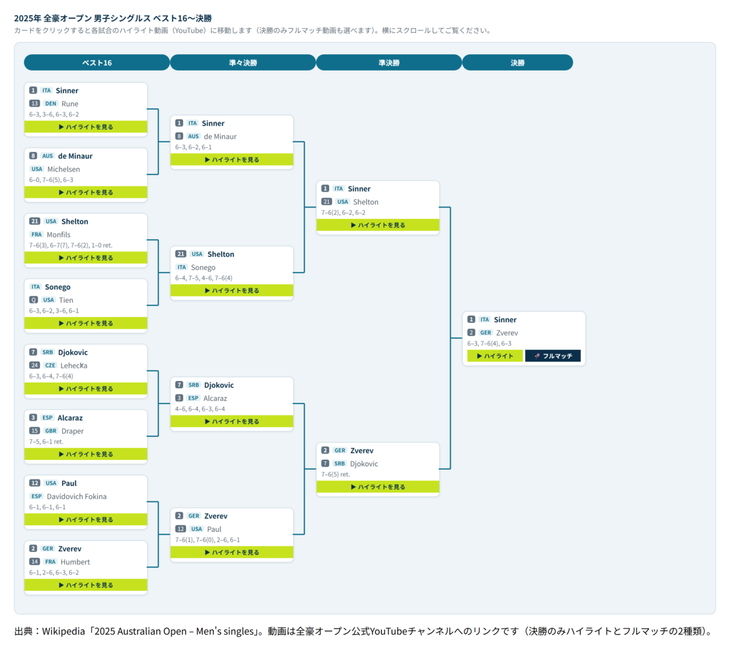
Task: View Zverev vs Paul quarterfinal highlights
Action: pos(232,552)
